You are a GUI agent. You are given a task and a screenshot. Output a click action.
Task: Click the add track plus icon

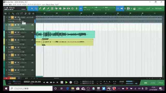pyautogui.click(x=33, y=13)
